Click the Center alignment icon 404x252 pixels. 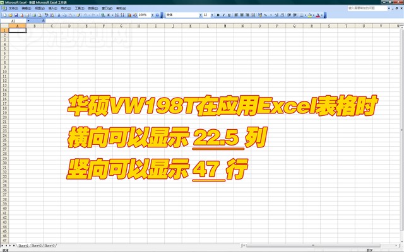point(242,15)
